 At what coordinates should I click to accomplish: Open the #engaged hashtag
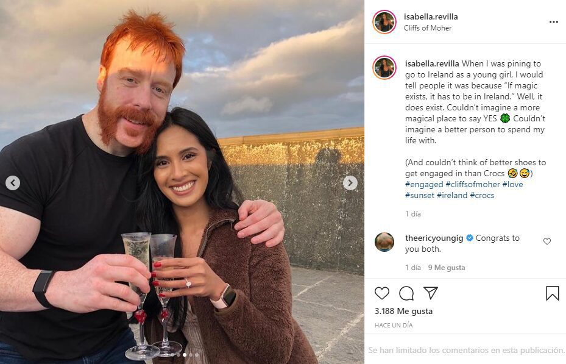[424, 185]
